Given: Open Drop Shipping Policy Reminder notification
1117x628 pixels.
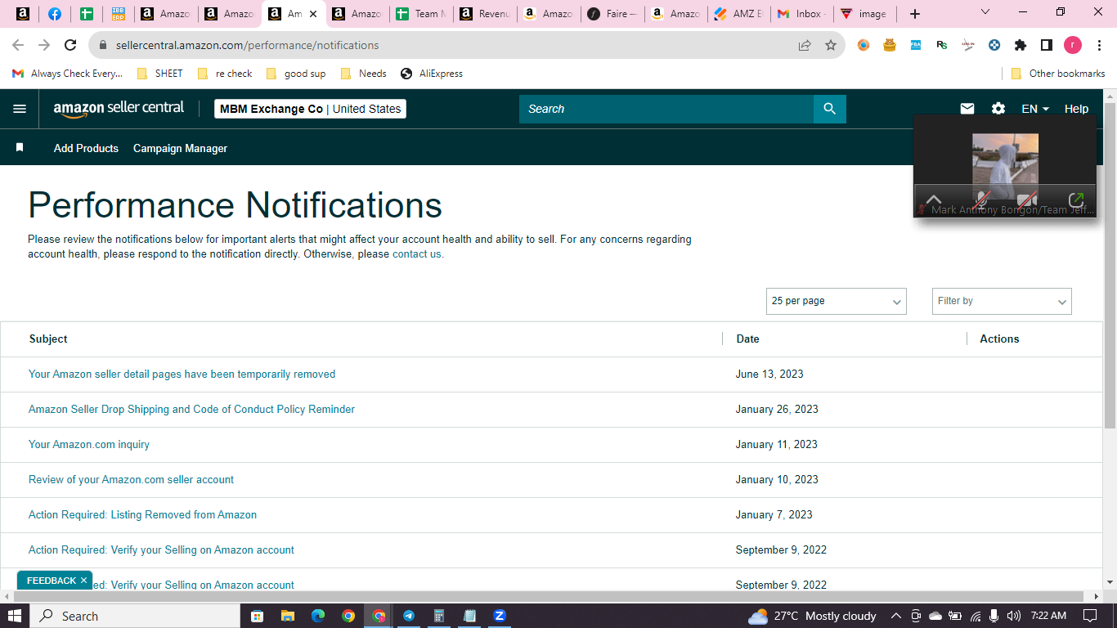Looking at the screenshot, I should [x=191, y=409].
